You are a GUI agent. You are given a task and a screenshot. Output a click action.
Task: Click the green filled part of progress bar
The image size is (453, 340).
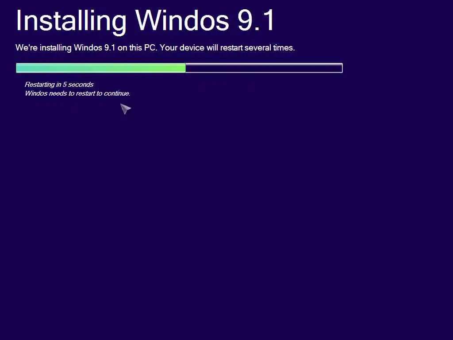101,68
